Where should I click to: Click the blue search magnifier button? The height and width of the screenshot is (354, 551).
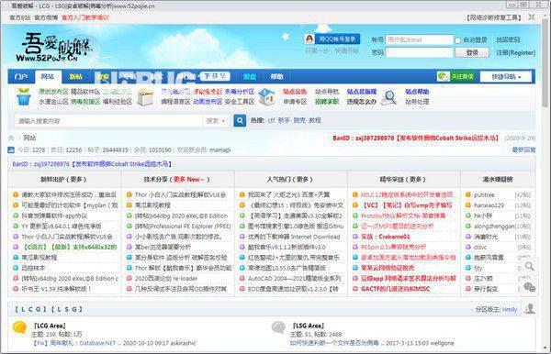click(x=240, y=121)
